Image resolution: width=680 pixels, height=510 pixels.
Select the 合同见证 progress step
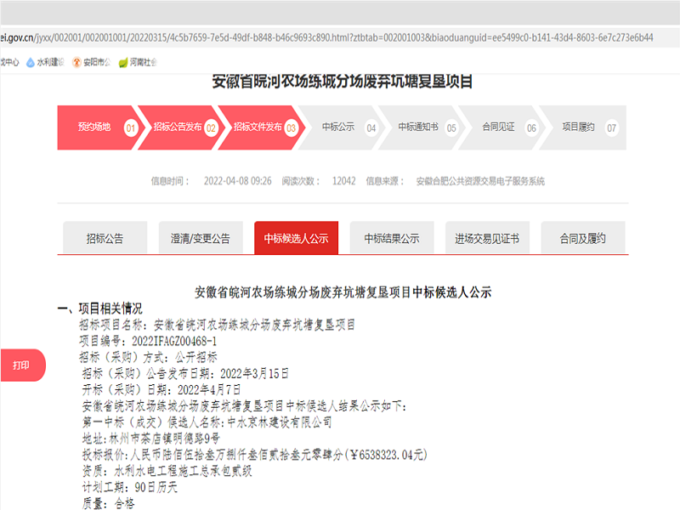coord(498,127)
